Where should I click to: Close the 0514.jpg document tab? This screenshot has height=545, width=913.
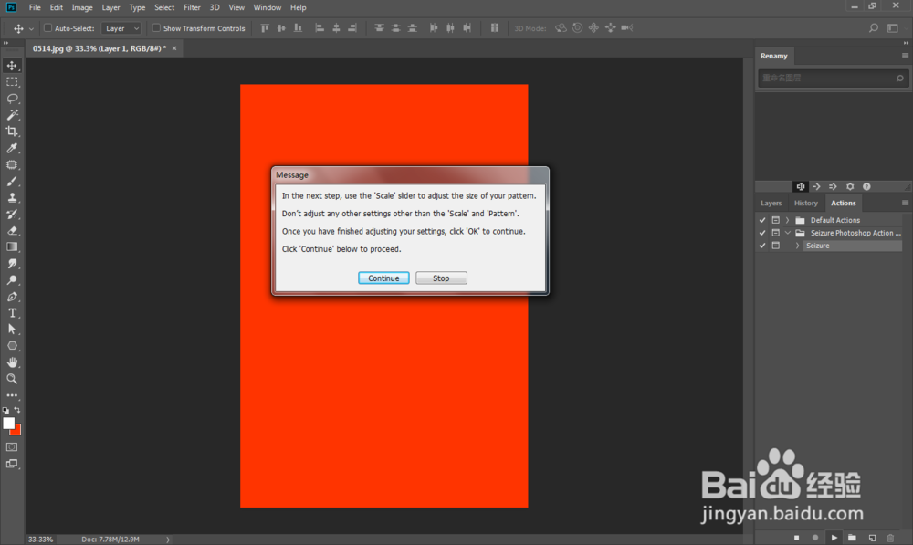pos(174,48)
